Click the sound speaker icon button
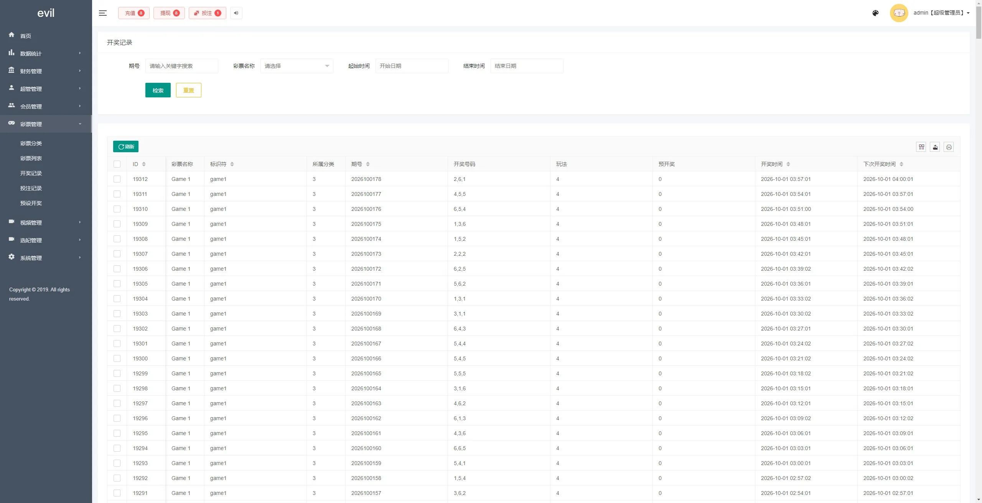Image resolution: width=982 pixels, height=503 pixels. 236,13
